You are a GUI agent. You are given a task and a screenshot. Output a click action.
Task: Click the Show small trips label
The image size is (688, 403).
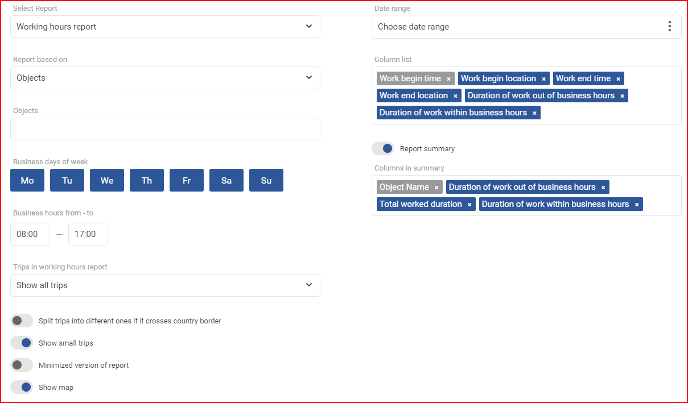pyautogui.click(x=66, y=343)
